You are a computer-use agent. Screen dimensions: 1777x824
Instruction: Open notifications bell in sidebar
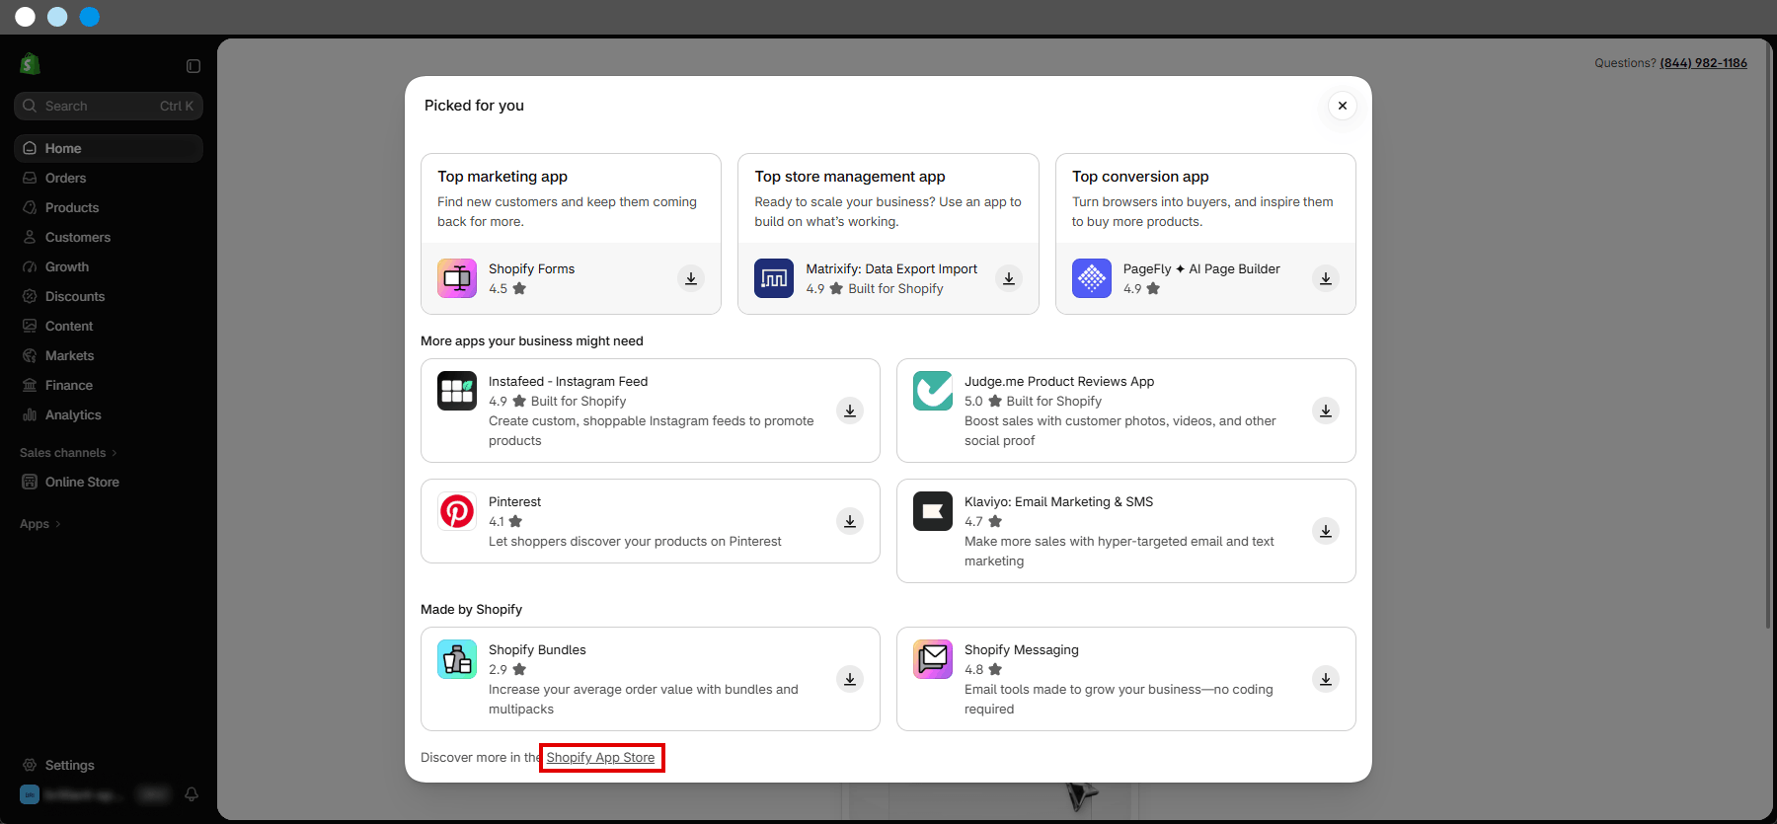click(192, 794)
